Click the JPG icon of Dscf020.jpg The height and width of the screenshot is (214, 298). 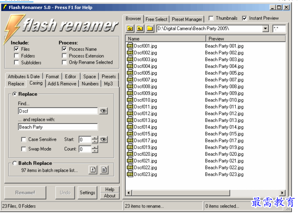click(x=130, y=154)
